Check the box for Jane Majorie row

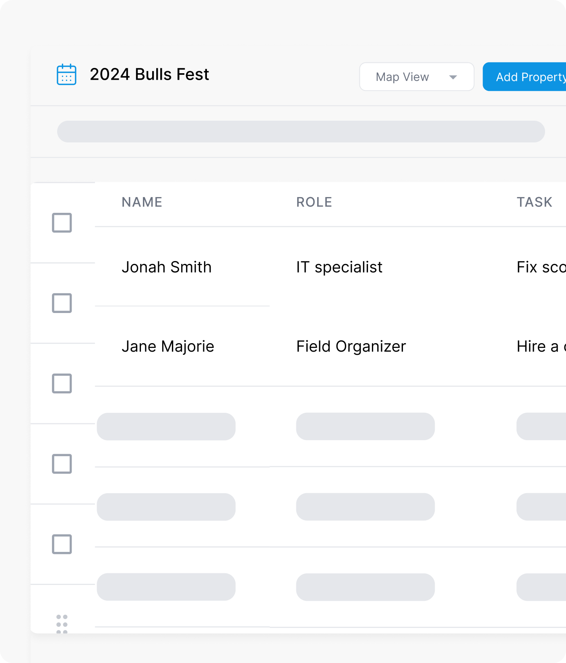click(62, 384)
